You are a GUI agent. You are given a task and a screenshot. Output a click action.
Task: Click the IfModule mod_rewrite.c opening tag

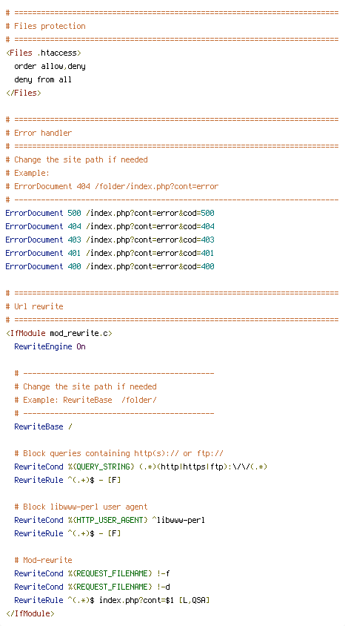pyautogui.click(x=59, y=333)
